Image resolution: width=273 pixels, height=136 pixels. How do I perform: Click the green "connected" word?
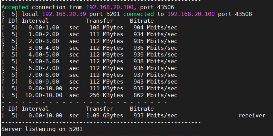(138, 14)
